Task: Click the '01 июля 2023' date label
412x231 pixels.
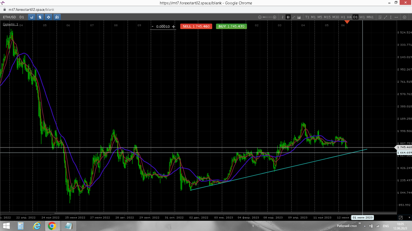Action: point(363,217)
